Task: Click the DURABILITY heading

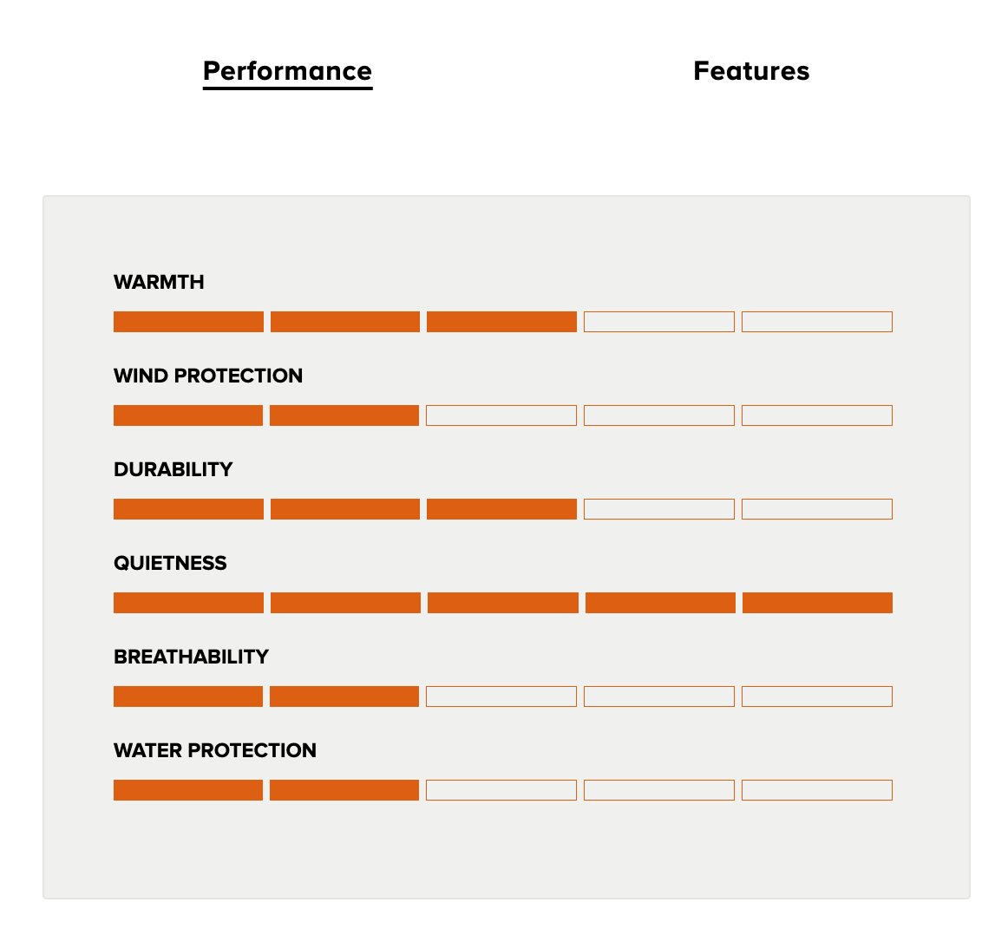Action: [x=173, y=470]
